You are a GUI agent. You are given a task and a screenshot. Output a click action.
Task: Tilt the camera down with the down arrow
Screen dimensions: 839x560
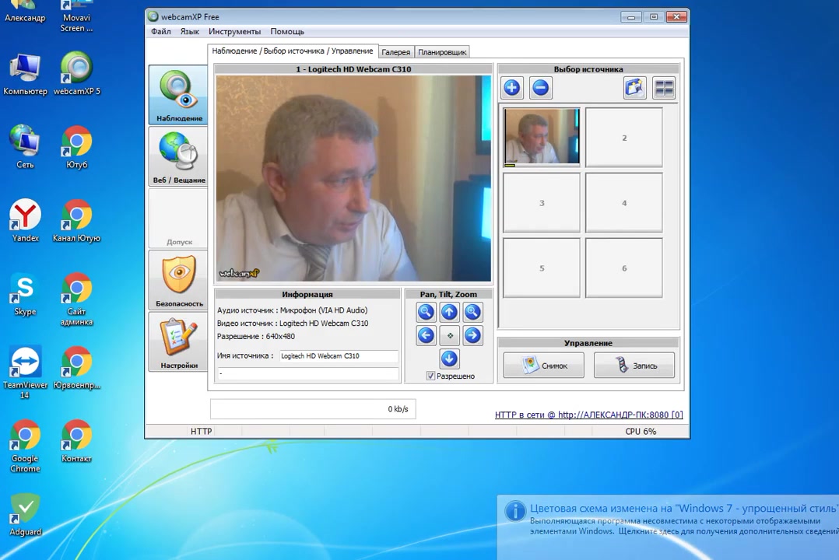tap(449, 359)
